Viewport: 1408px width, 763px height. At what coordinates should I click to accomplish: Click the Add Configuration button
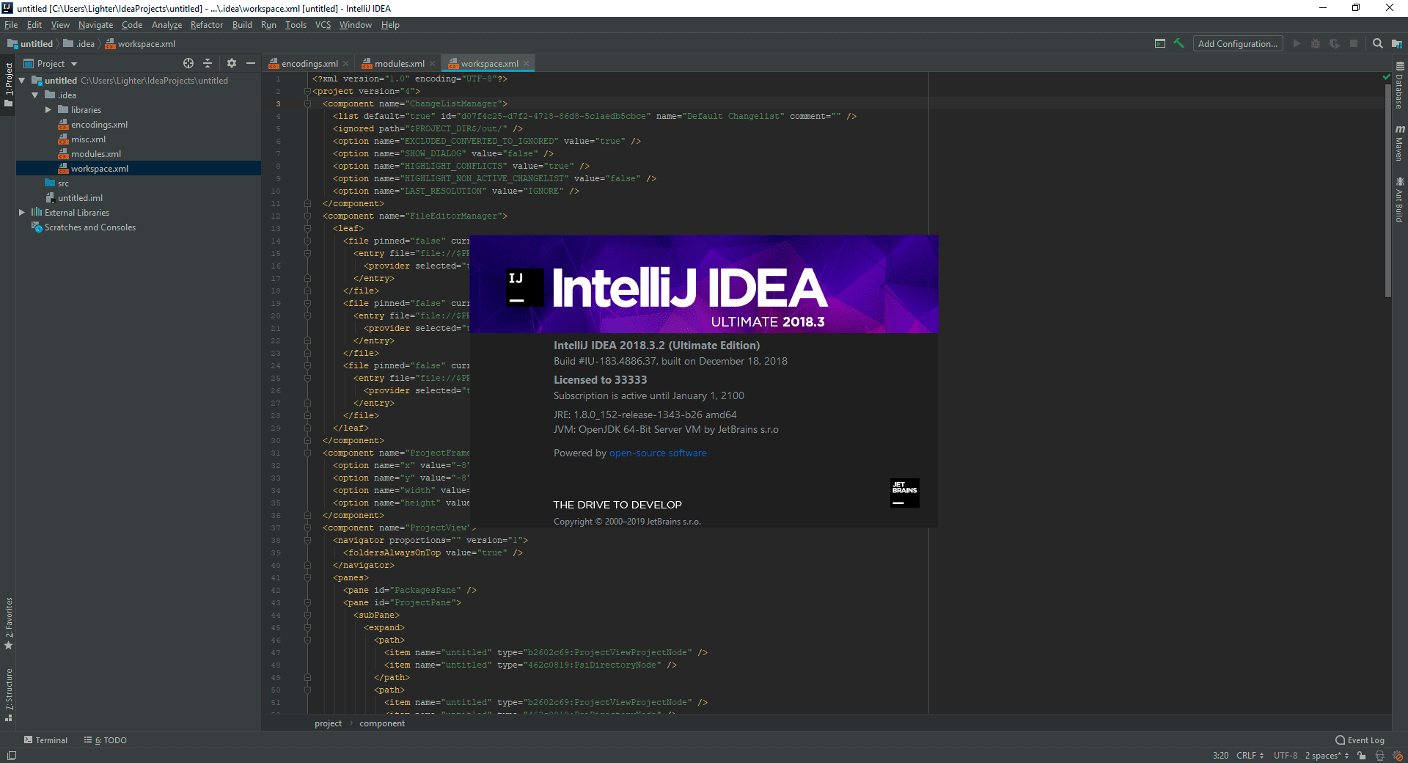(1238, 43)
